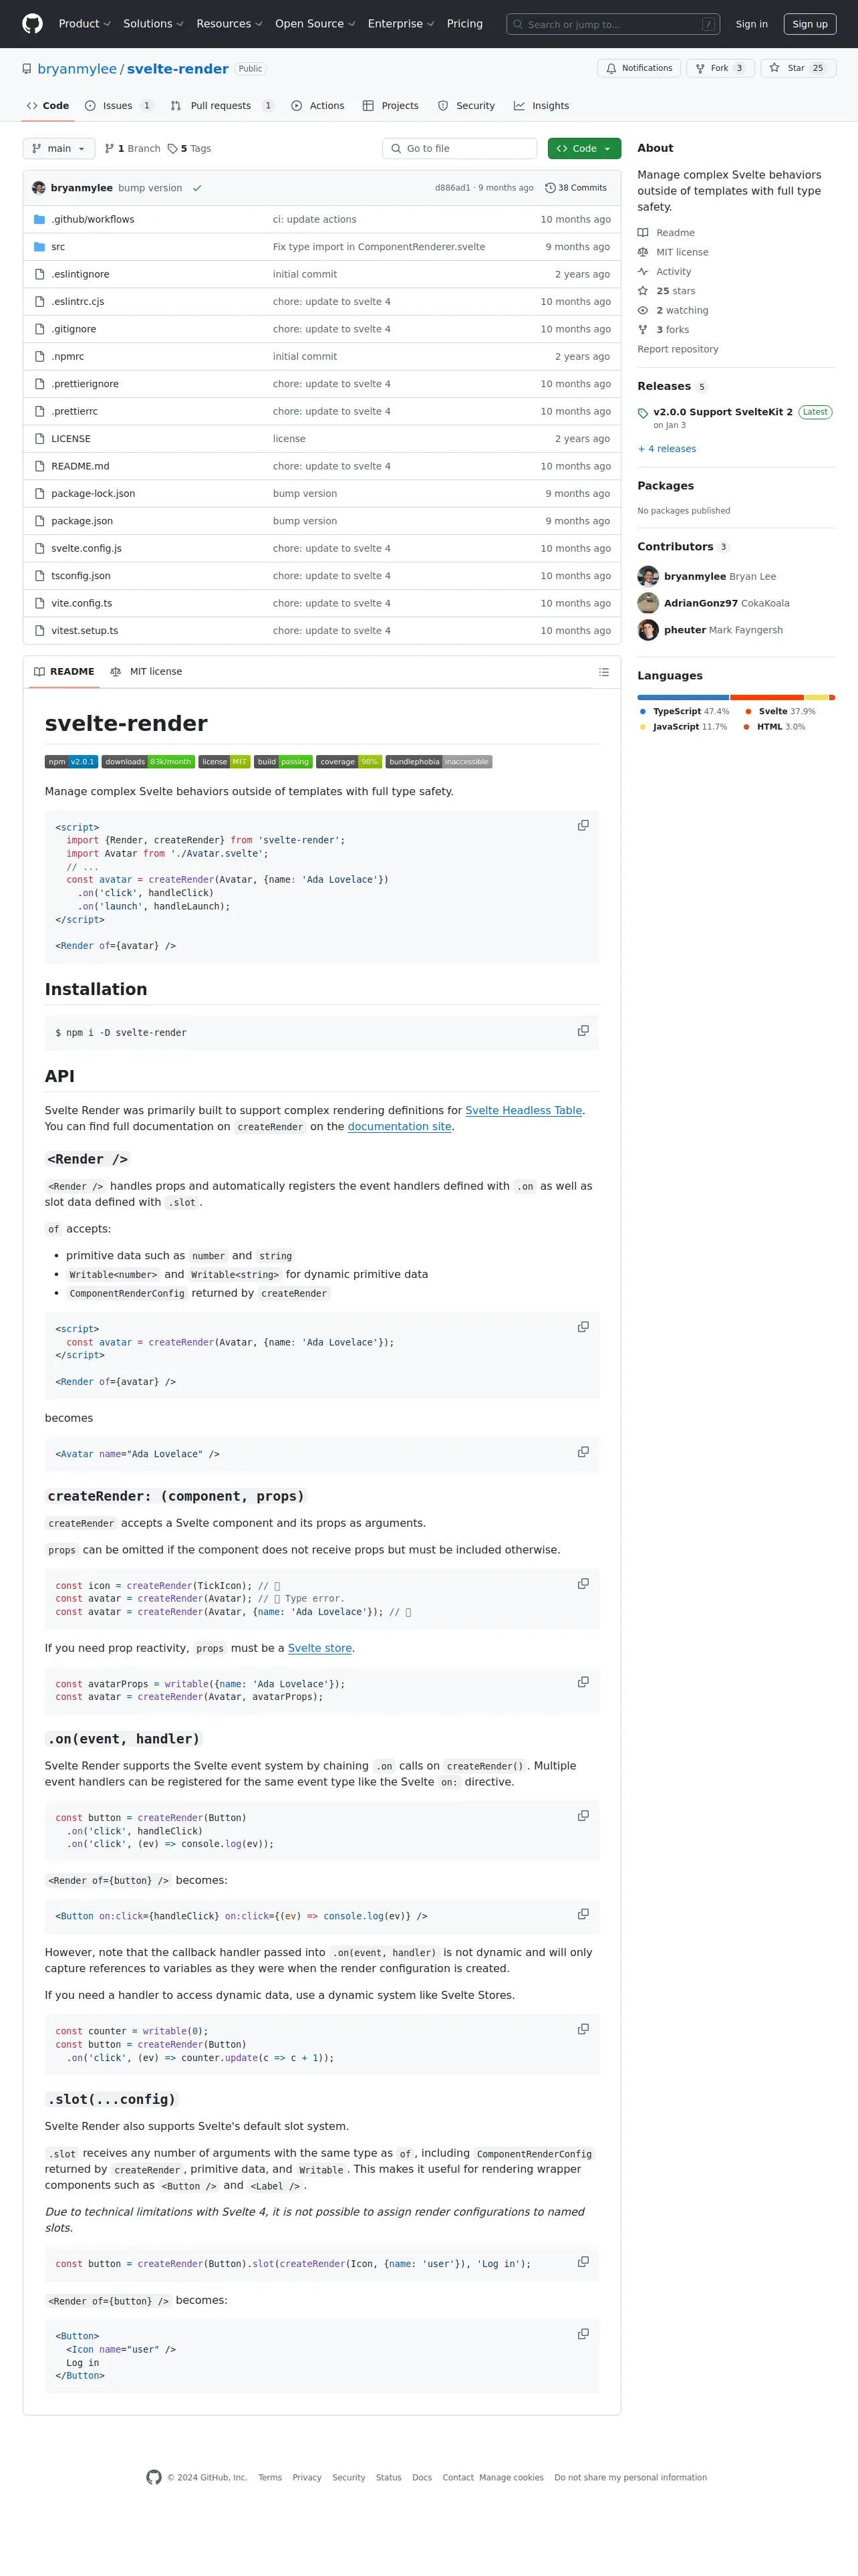Click the Sign up button

pos(809,24)
